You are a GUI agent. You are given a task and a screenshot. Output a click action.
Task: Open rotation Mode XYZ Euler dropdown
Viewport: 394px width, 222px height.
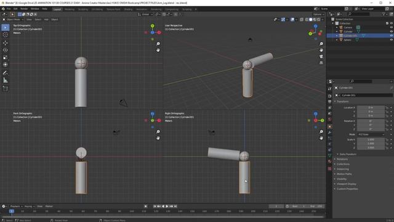click(371, 134)
